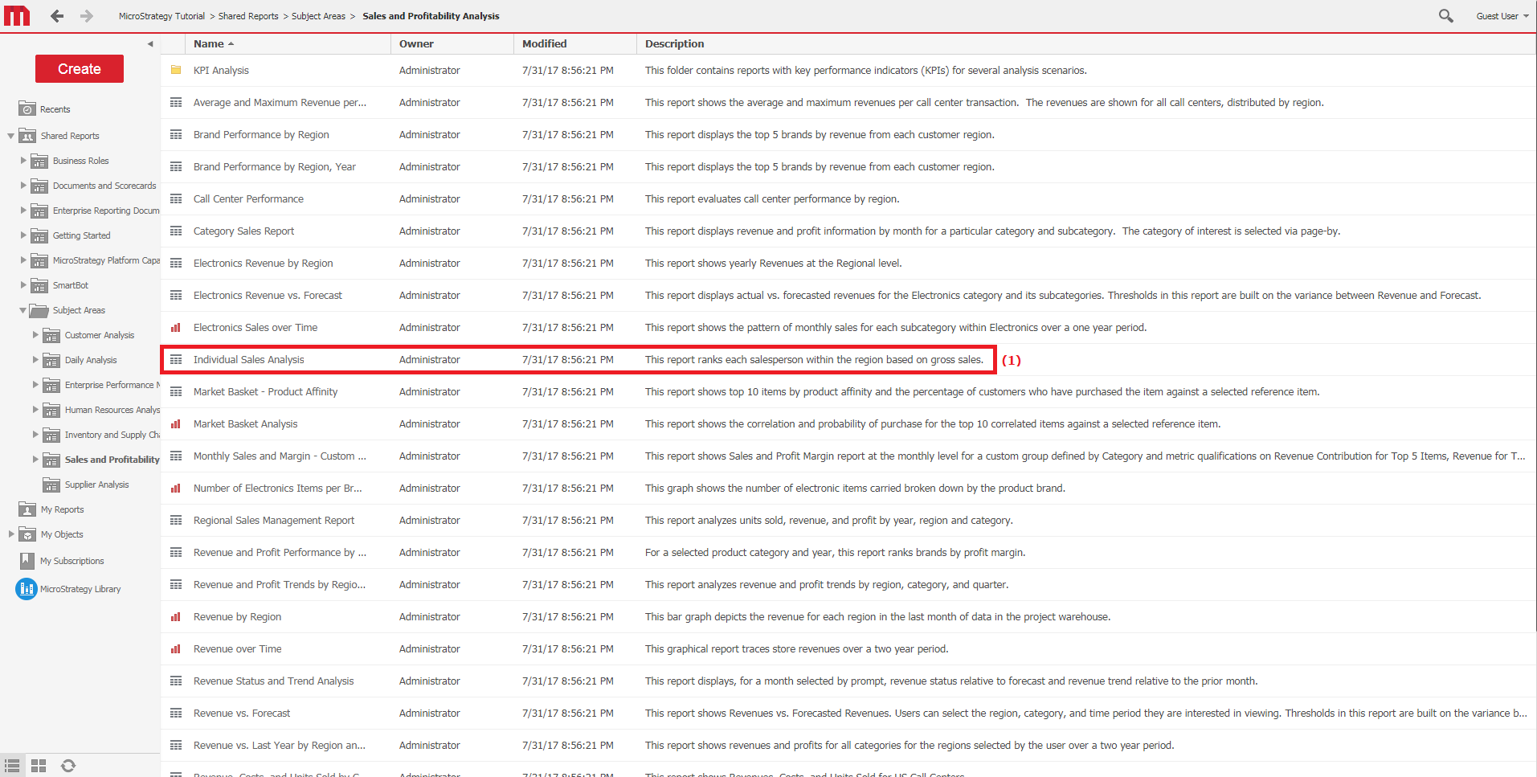Viewport: 1537px width, 777px height.
Task: Click grid icon for Market Basket - Product Affinity
Action: point(176,391)
